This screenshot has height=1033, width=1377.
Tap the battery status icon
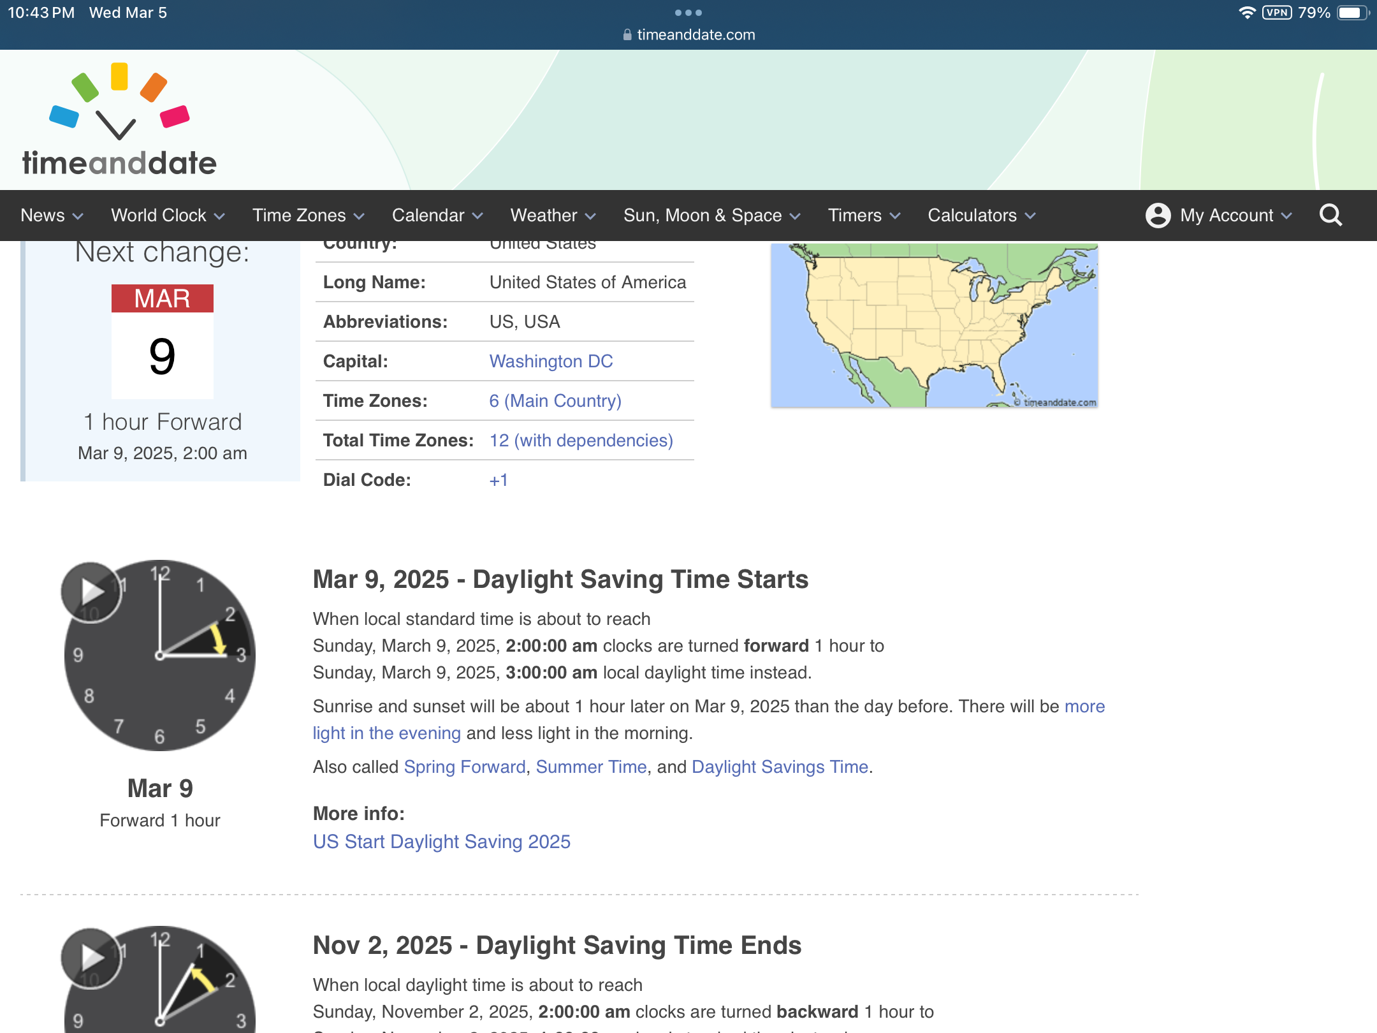coord(1351,13)
